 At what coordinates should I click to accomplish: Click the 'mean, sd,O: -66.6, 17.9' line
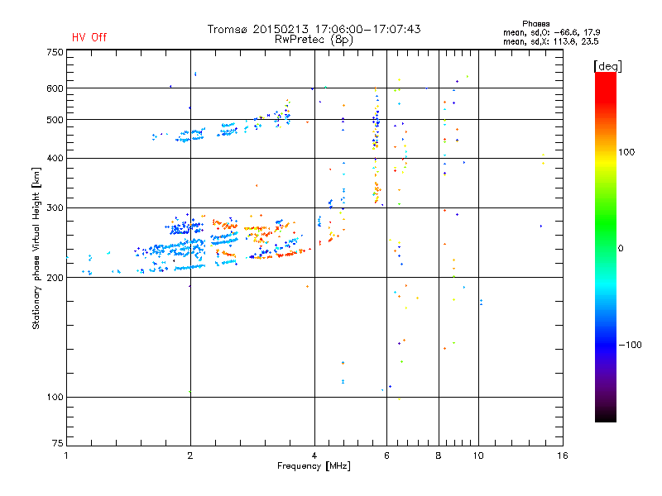tap(551, 32)
